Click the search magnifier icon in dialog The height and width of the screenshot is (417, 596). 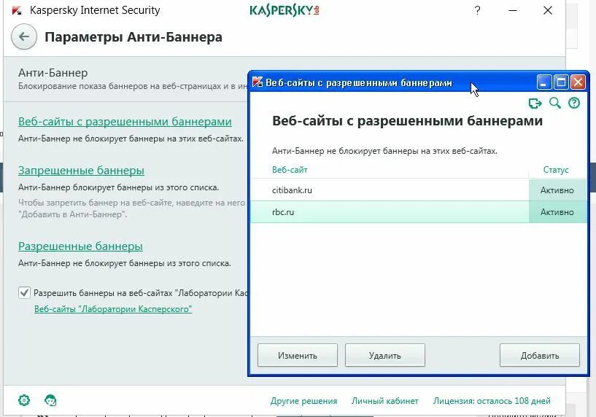[x=555, y=103]
